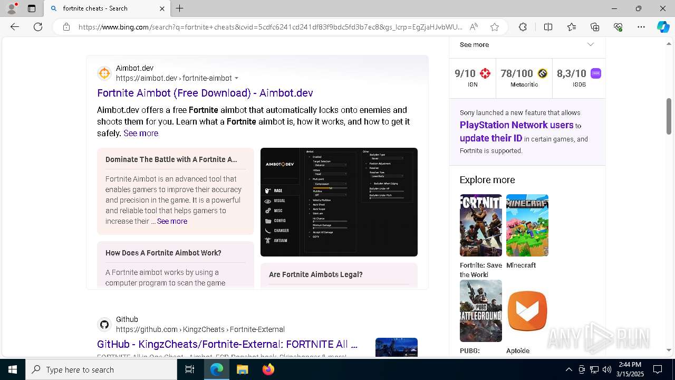Click the IGN 9/10 rating
The height and width of the screenshot is (380, 675).
click(472, 78)
